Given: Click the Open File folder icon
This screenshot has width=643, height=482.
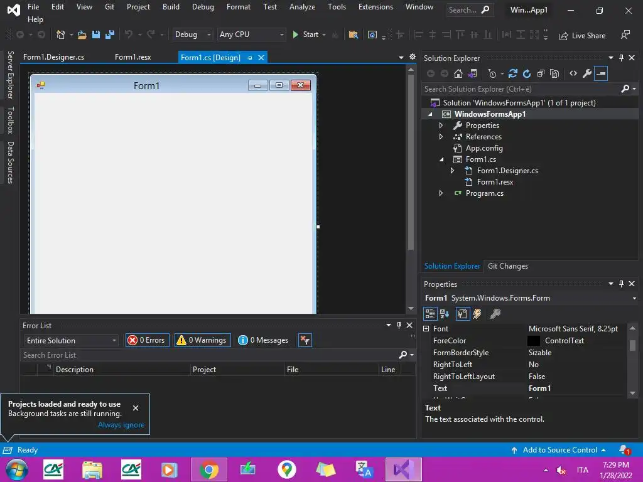Looking at the screenshot, I should (x=82, y=35).
